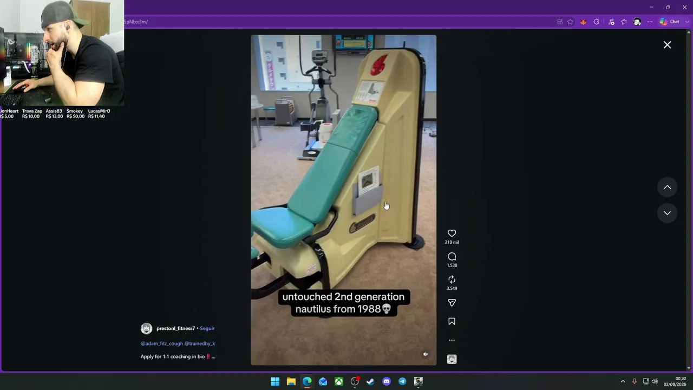
Task: Open the Windows Start menu
Action: (x=275, y=381)
